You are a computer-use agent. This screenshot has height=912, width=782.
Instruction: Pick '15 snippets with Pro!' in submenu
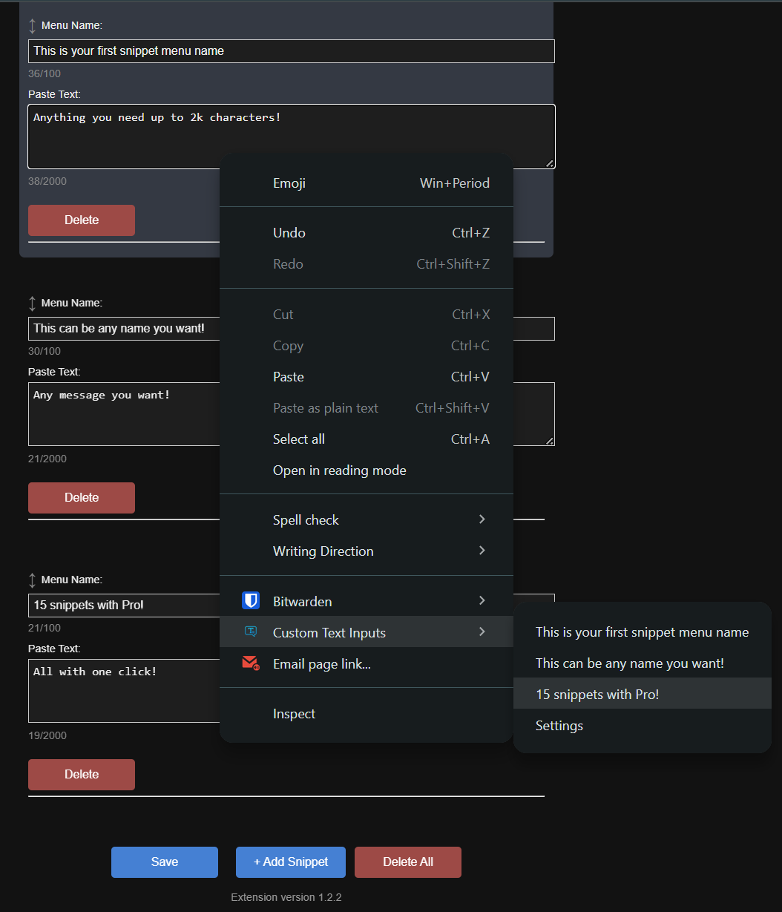click(643, 695)
